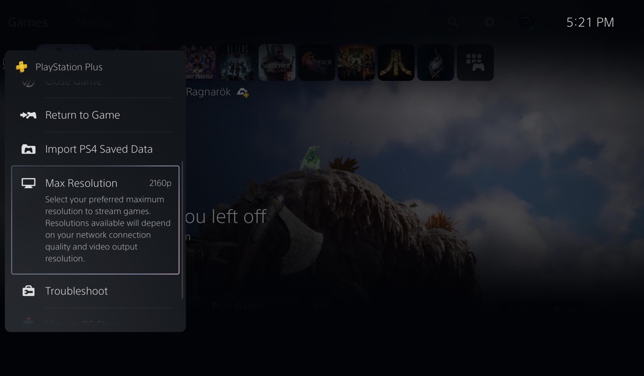The height and width of the screenshot is (376, 644).
Task: Open the user profile avatar
Action: [526, 23]
